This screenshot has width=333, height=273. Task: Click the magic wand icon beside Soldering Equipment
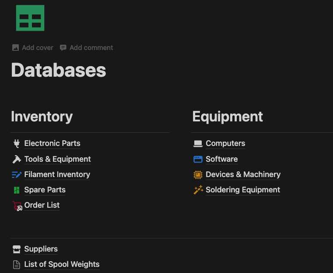coord(198,190)
